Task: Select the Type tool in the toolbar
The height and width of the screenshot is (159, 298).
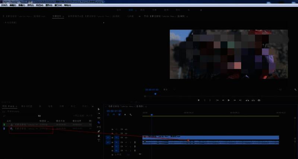Action: 99,141
